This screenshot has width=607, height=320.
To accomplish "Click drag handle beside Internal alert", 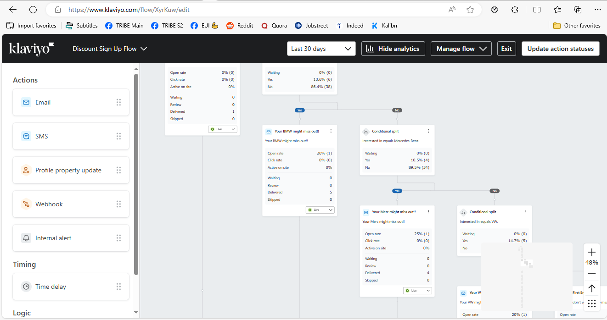I will pos(118,238).
